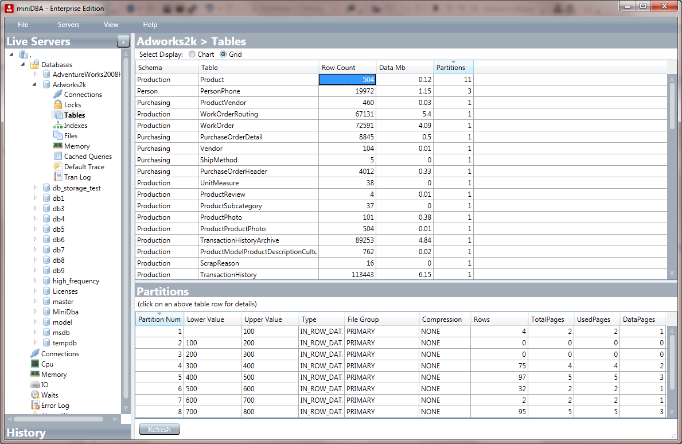This screenshot has height=444, width=682.
Task: Expand the Licenses database node
Action: [35, 291]
